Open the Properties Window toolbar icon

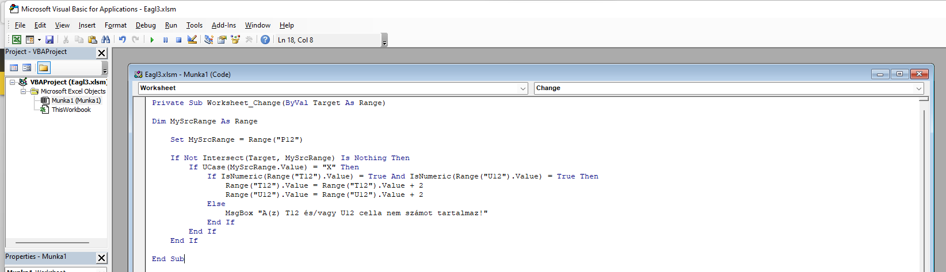[222, 40]
